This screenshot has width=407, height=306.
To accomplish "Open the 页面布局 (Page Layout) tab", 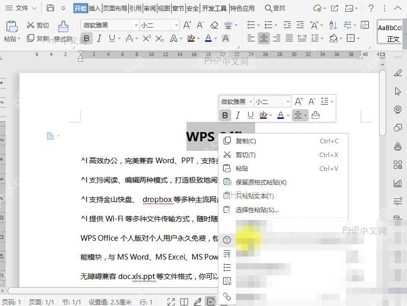I will 115,8.
